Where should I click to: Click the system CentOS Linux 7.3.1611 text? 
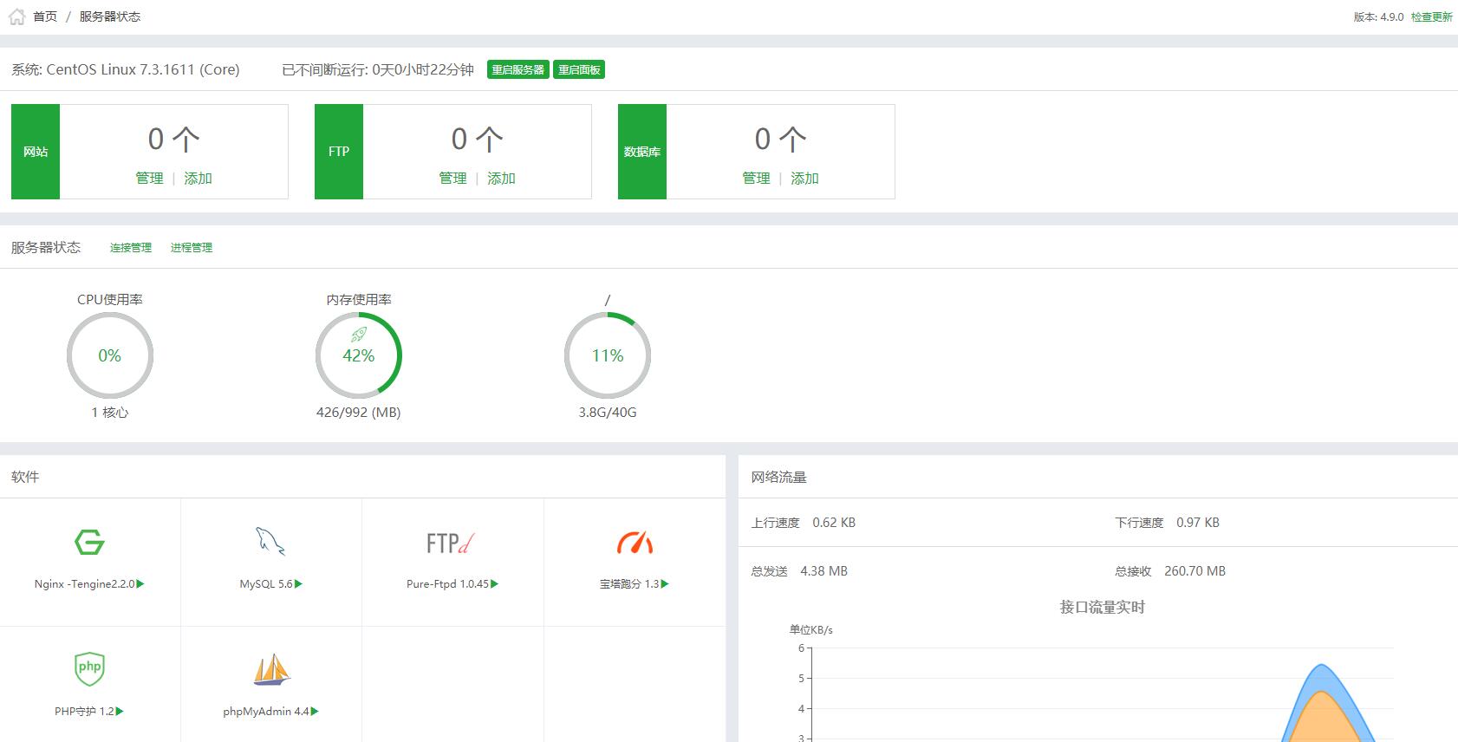click(126, 70)
